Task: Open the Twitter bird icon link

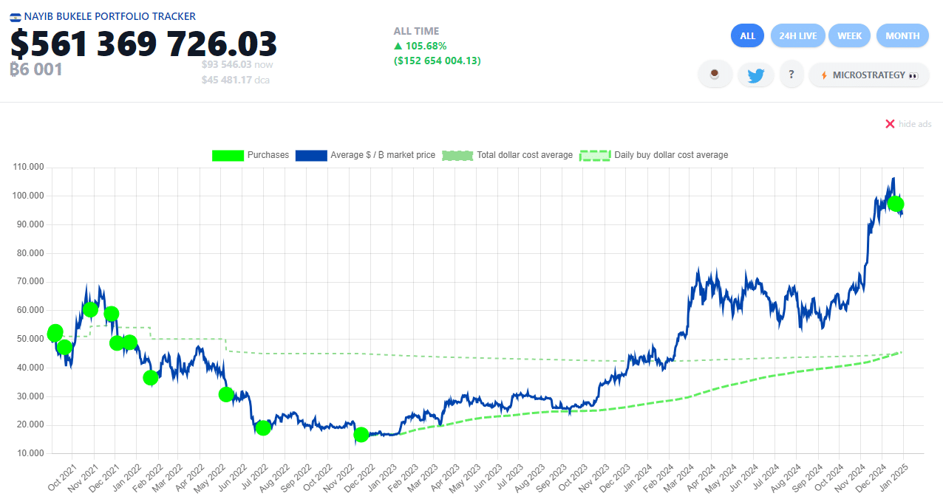Action: coord(755,75)
